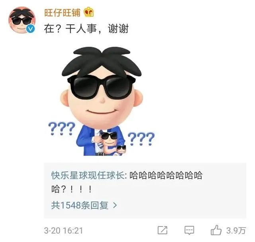Select comment text 在？干人事，谢谢

coord(86,29)
